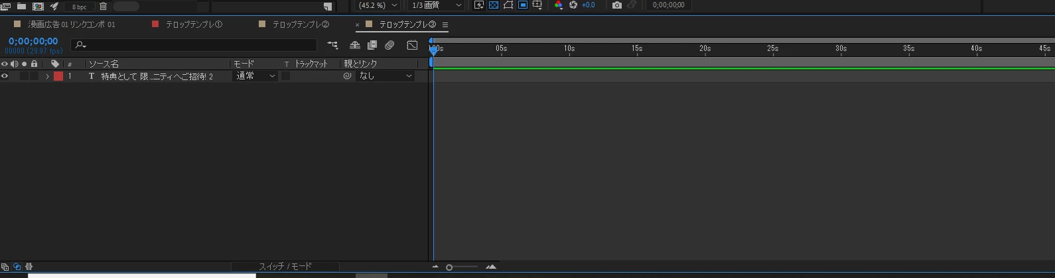Toggle solo box for layer 1
Viewport: 1055px width, 278px height.
click(24, 76)
